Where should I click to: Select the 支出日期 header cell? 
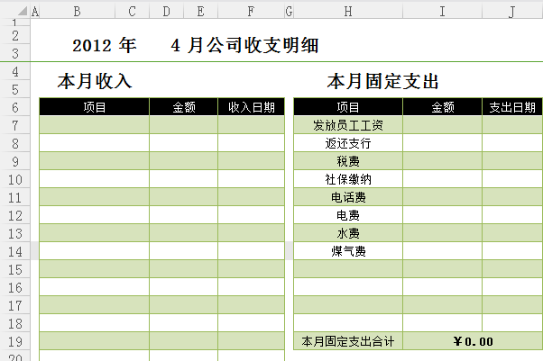[511, 107]
